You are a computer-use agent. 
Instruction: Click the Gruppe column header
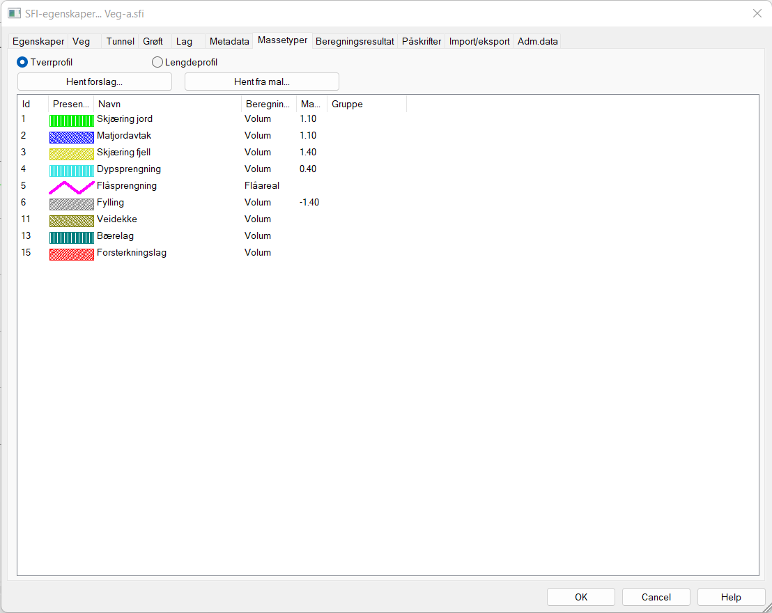pyautogui.click(x=366, y=104)
